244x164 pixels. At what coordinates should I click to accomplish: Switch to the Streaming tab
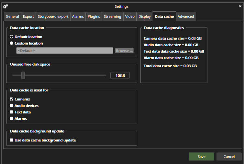pyautogui.click(x=112, y=16)
